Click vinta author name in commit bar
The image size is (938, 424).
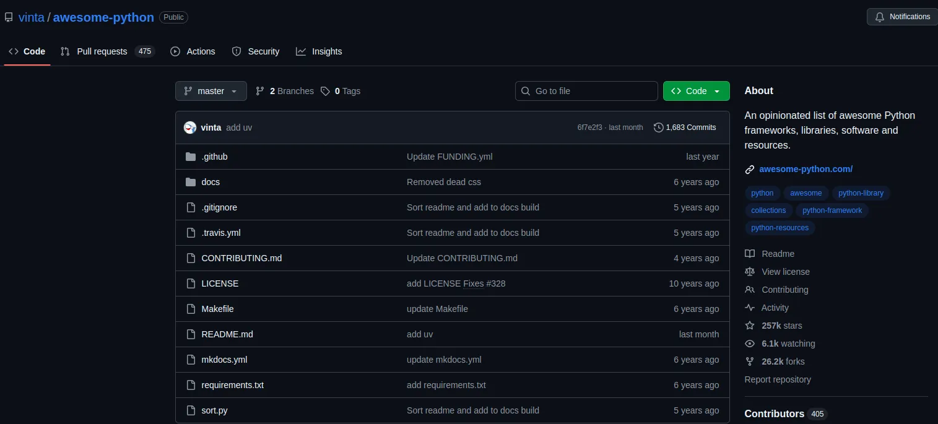click(x=211, y=128)
